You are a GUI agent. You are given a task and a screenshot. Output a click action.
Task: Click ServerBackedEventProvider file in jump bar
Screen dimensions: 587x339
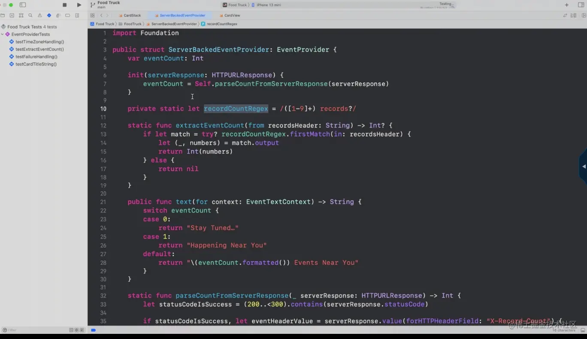point(172,24)
